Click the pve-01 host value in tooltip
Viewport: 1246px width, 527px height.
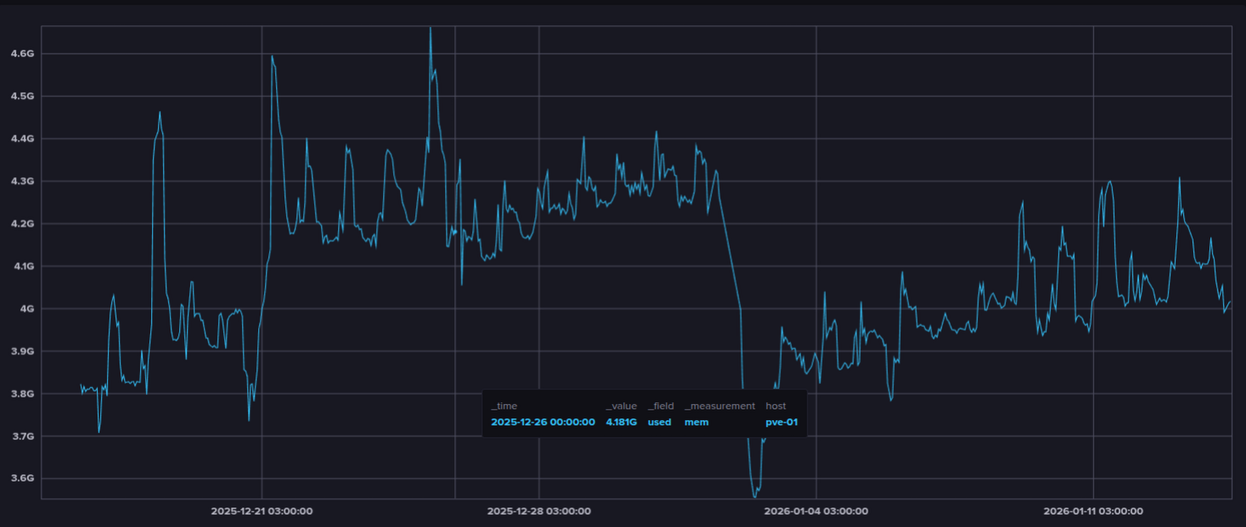tap(781, 422)
